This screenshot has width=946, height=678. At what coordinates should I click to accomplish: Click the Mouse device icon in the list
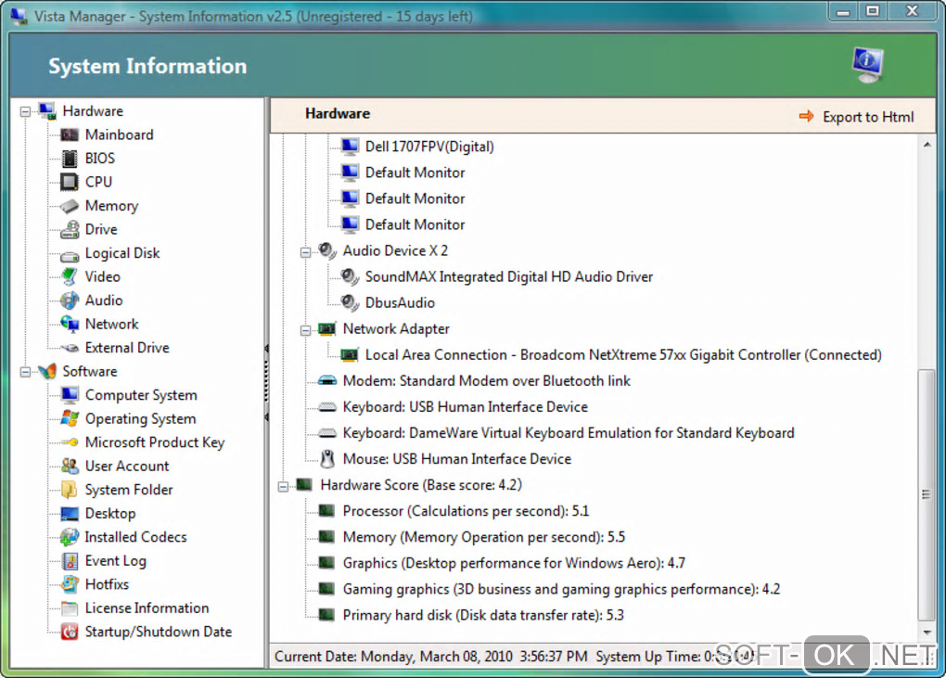(327, 459)
